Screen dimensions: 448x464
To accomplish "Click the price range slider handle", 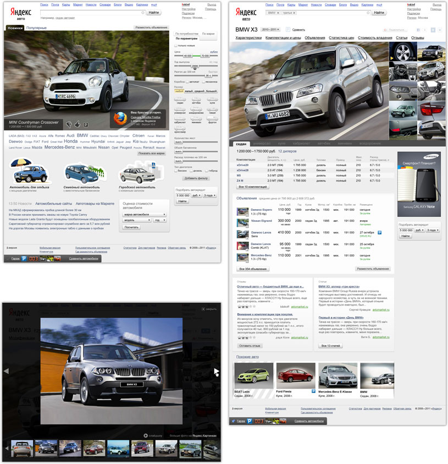I will (x=188, y=56).
